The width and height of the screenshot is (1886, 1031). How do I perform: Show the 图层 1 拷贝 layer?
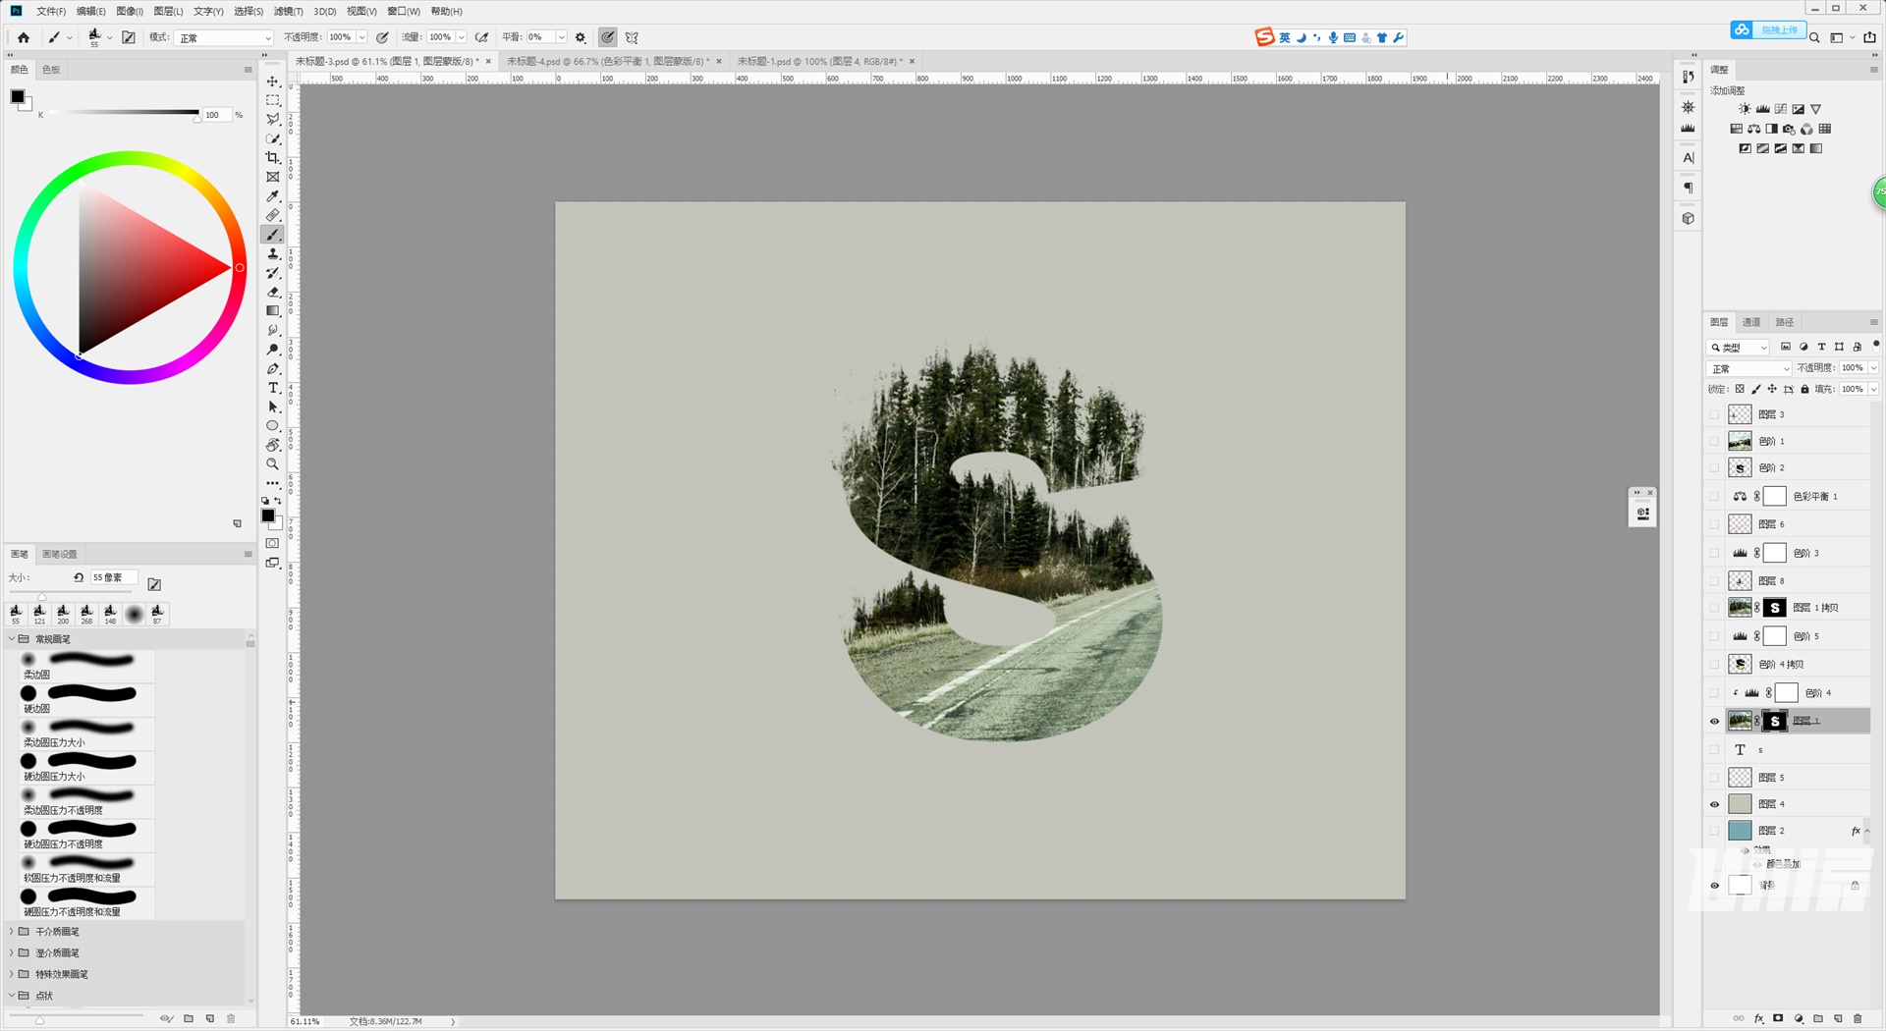tap(1715, 608)
